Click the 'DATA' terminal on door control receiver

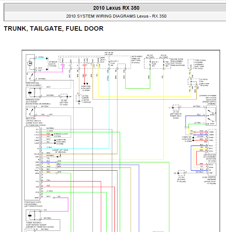211,167
